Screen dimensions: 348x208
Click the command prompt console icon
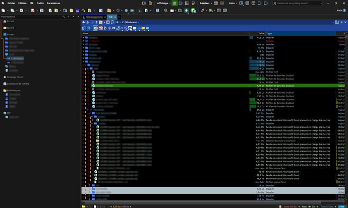pos(140,11)
